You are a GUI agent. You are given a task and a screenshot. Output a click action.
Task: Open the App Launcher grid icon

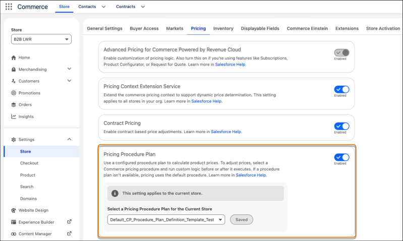[x=9, y=7]
